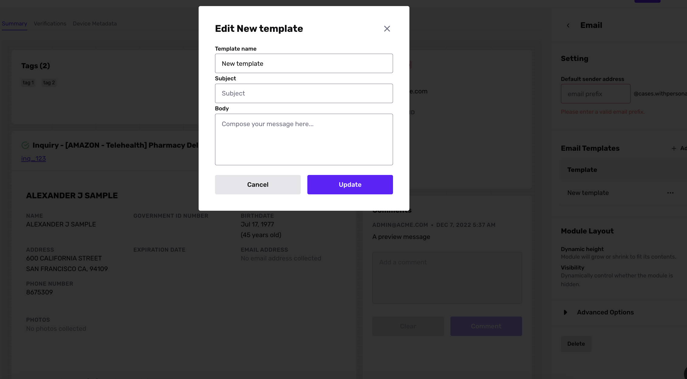Click the back chevron icon next to Email panel
This screenshot has height=379, width=687.
coord(568,25)
